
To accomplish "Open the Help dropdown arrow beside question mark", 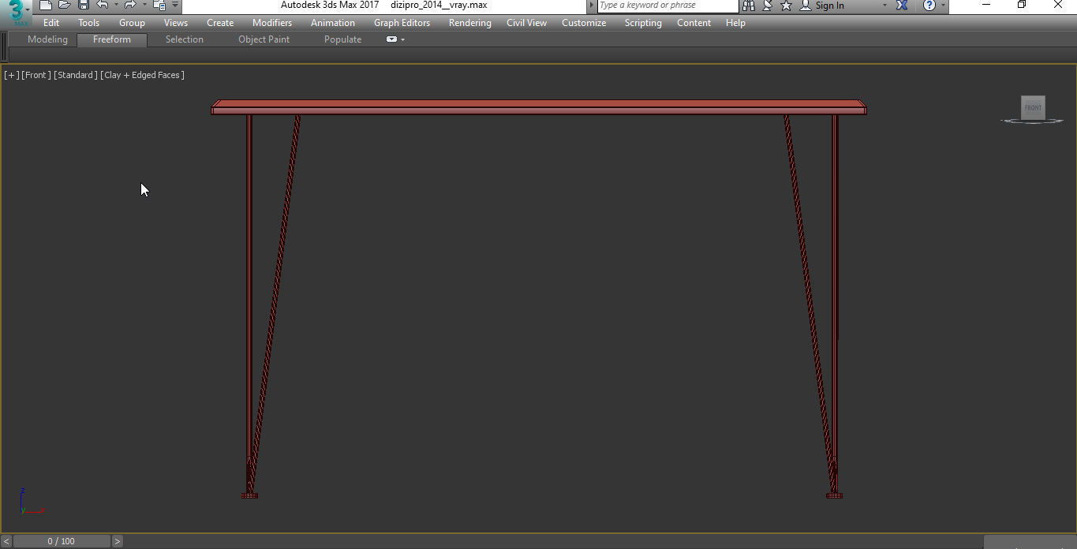I will pyautogui.click(x=943, y=6).
